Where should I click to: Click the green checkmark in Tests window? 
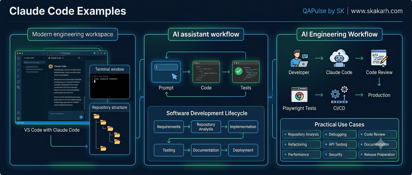239,71
